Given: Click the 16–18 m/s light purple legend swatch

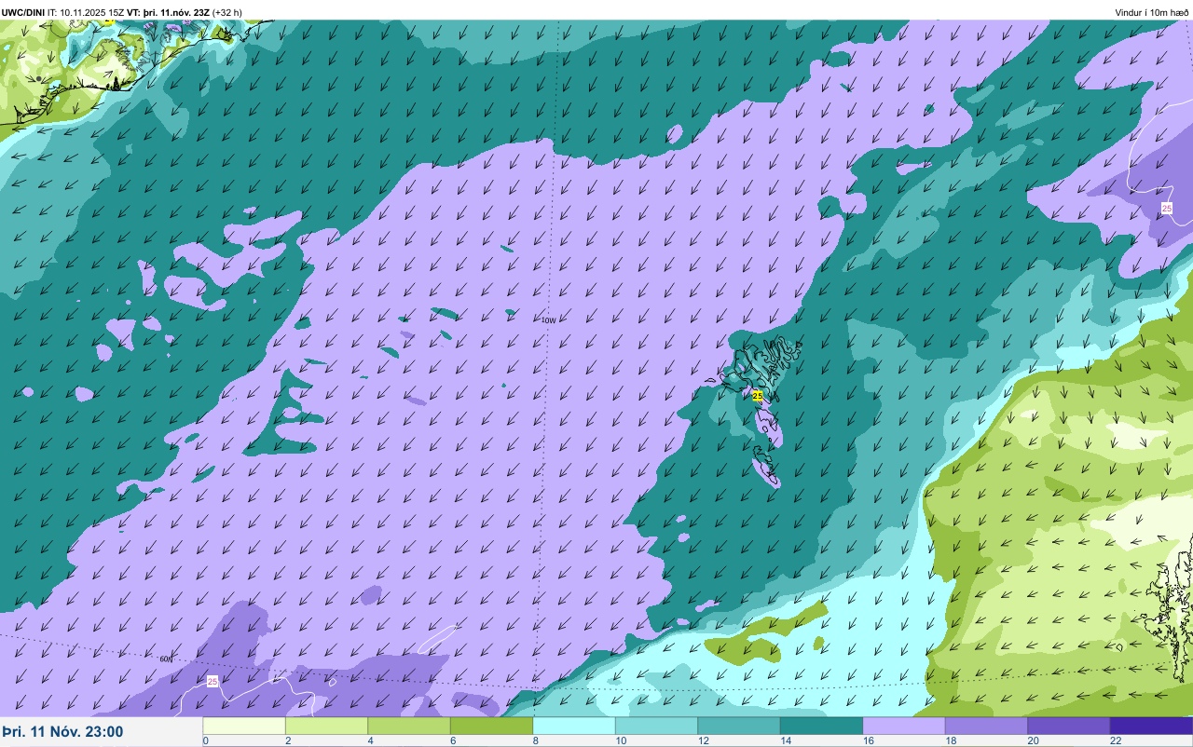Looking at the screenshot, I should [904, 726].
